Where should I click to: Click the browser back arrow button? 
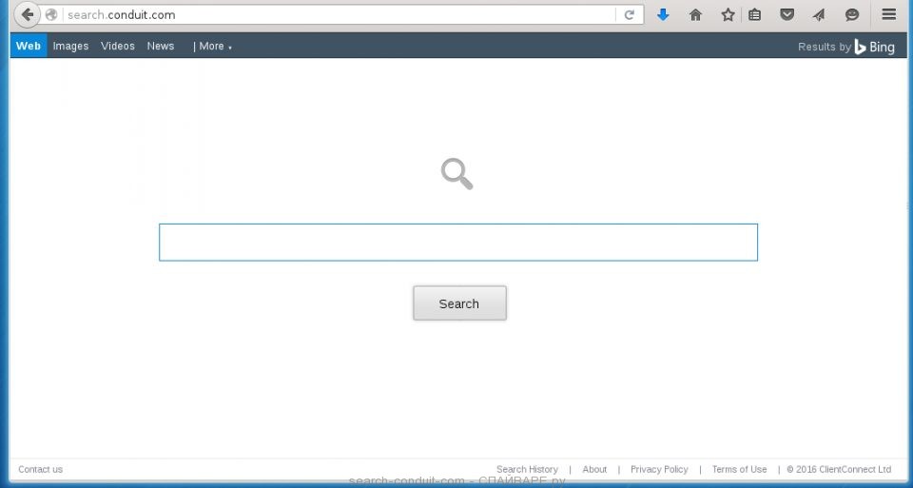coord(28,14)
